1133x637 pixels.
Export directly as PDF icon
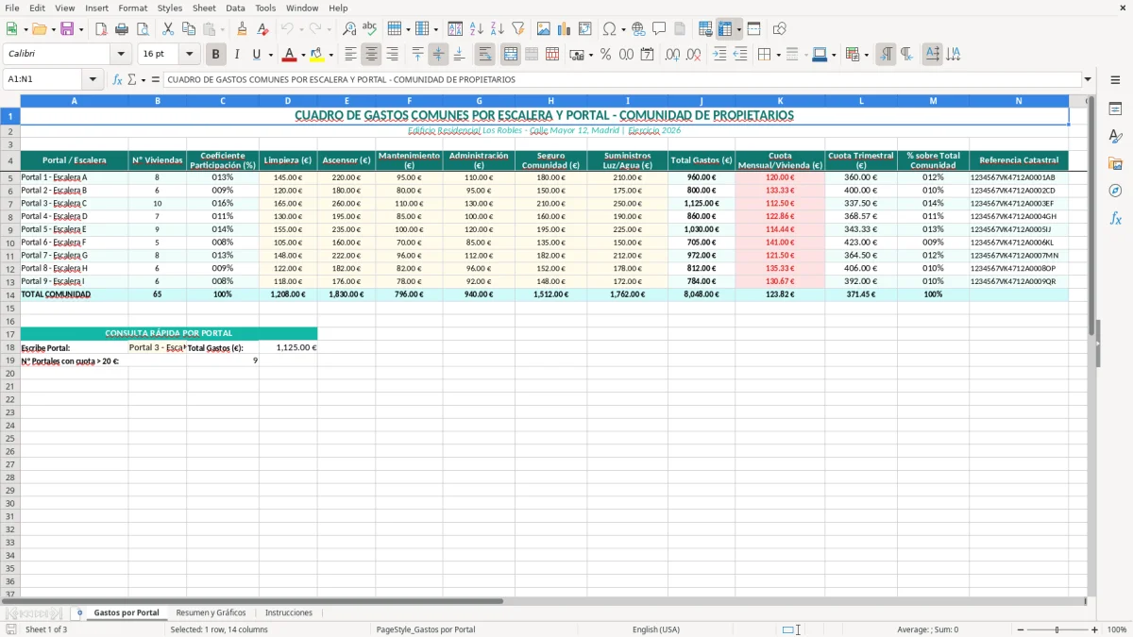coord(101,29)
